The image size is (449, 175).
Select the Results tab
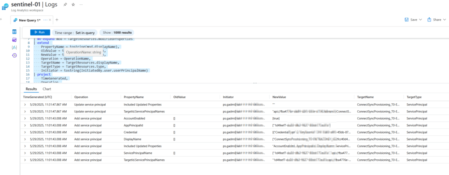31,89
